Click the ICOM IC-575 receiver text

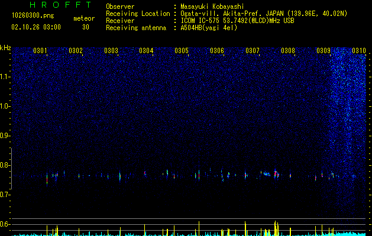pyautogui.click(x=238, y=21)
